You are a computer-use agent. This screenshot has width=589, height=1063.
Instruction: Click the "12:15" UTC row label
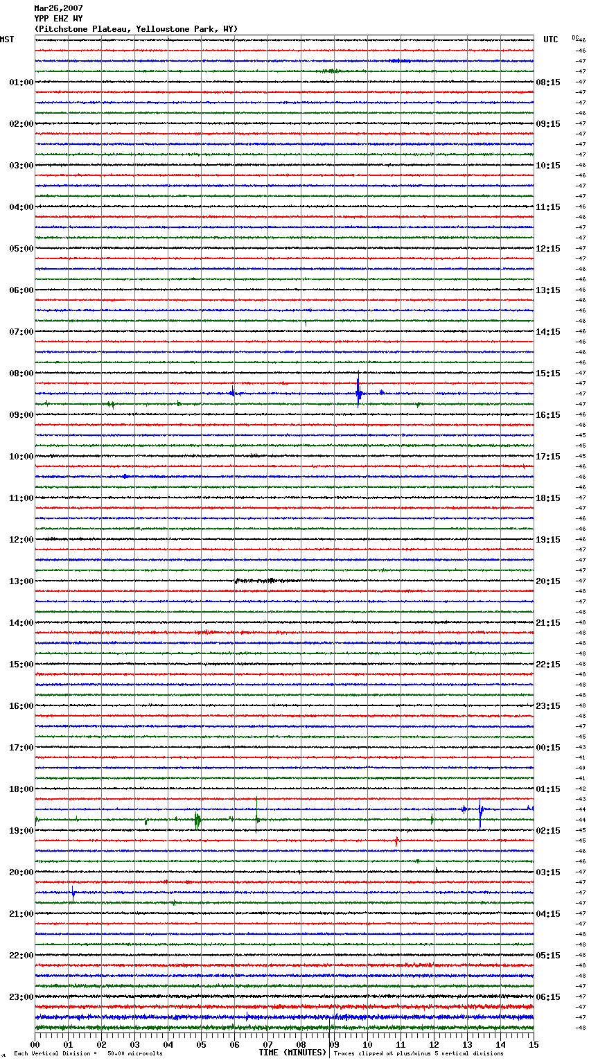[x=548, y=249]
